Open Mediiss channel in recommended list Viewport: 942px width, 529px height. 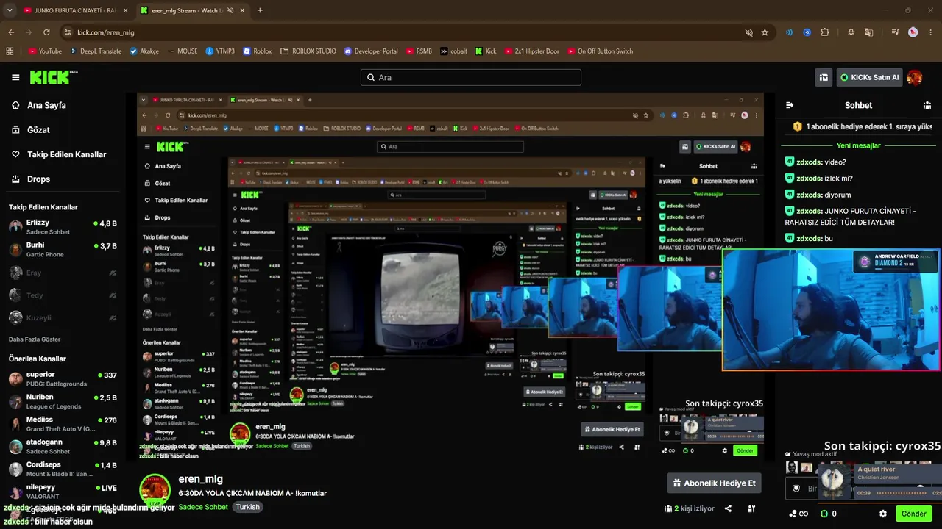[x=63, y=424]
